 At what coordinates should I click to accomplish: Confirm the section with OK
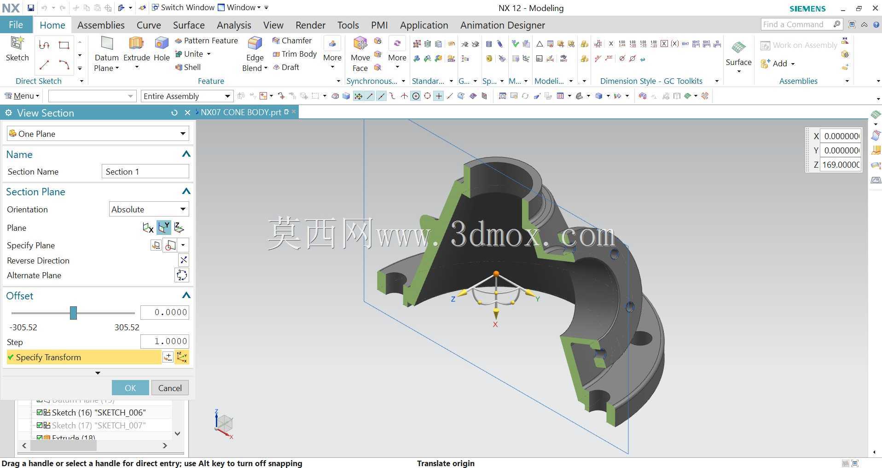(130, 388)
